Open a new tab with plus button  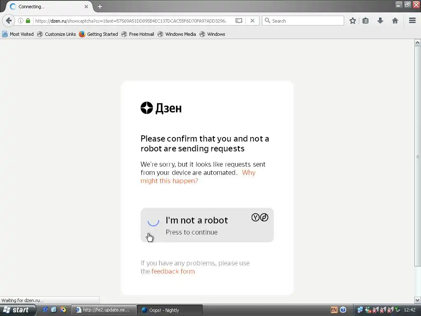point(100,7)
